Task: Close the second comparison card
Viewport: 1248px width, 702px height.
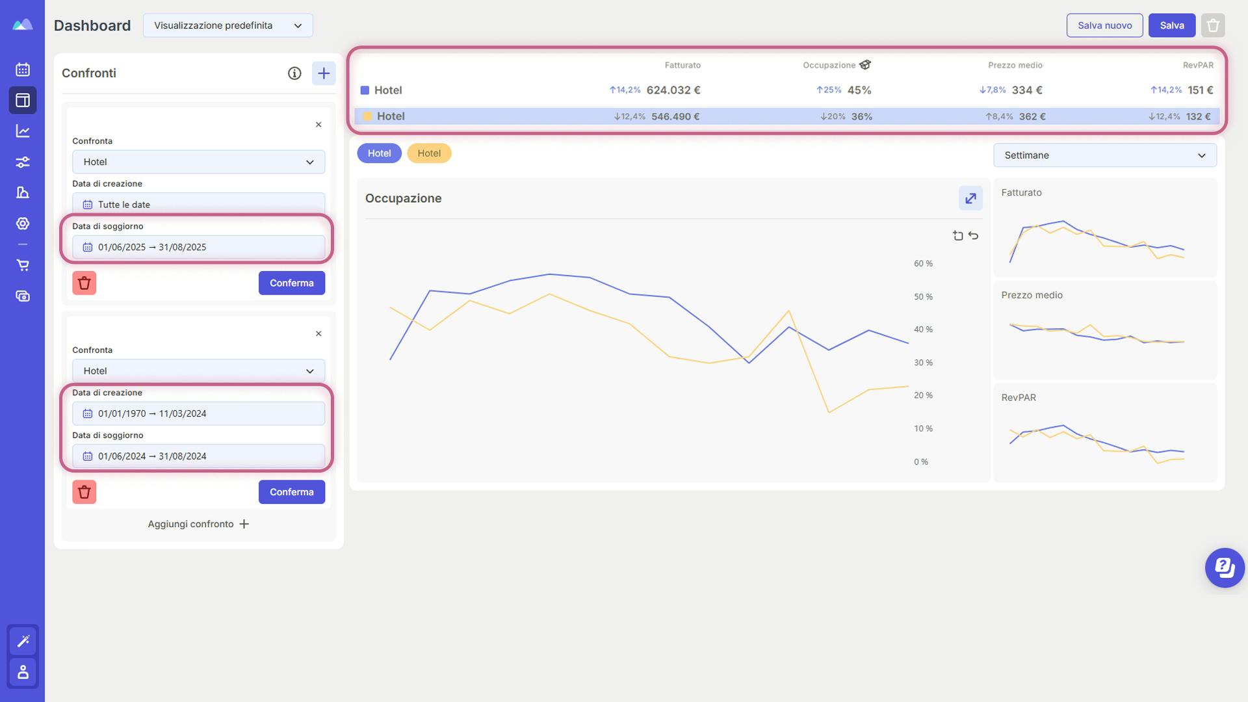Action: (x=318, y=334)
